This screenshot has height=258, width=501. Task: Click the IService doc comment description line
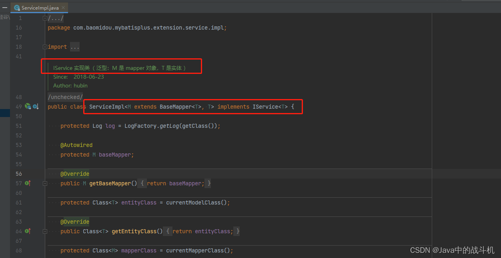coord(120,68)
